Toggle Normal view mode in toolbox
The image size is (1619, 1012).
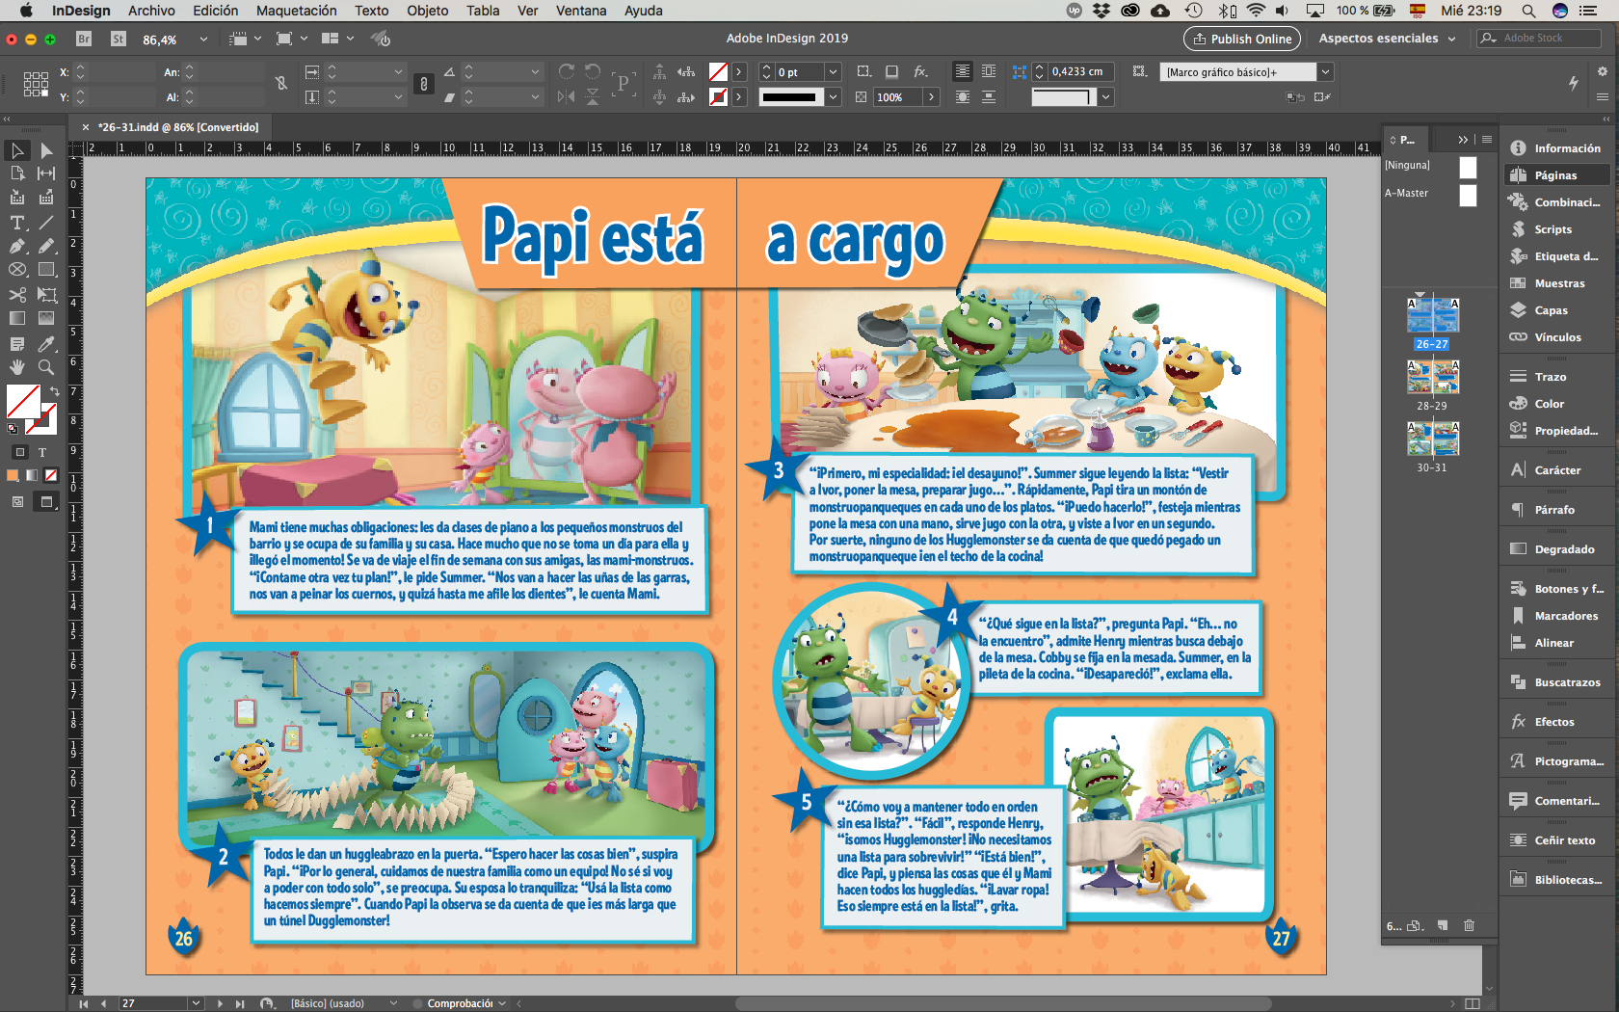click(x=17, y=501)
